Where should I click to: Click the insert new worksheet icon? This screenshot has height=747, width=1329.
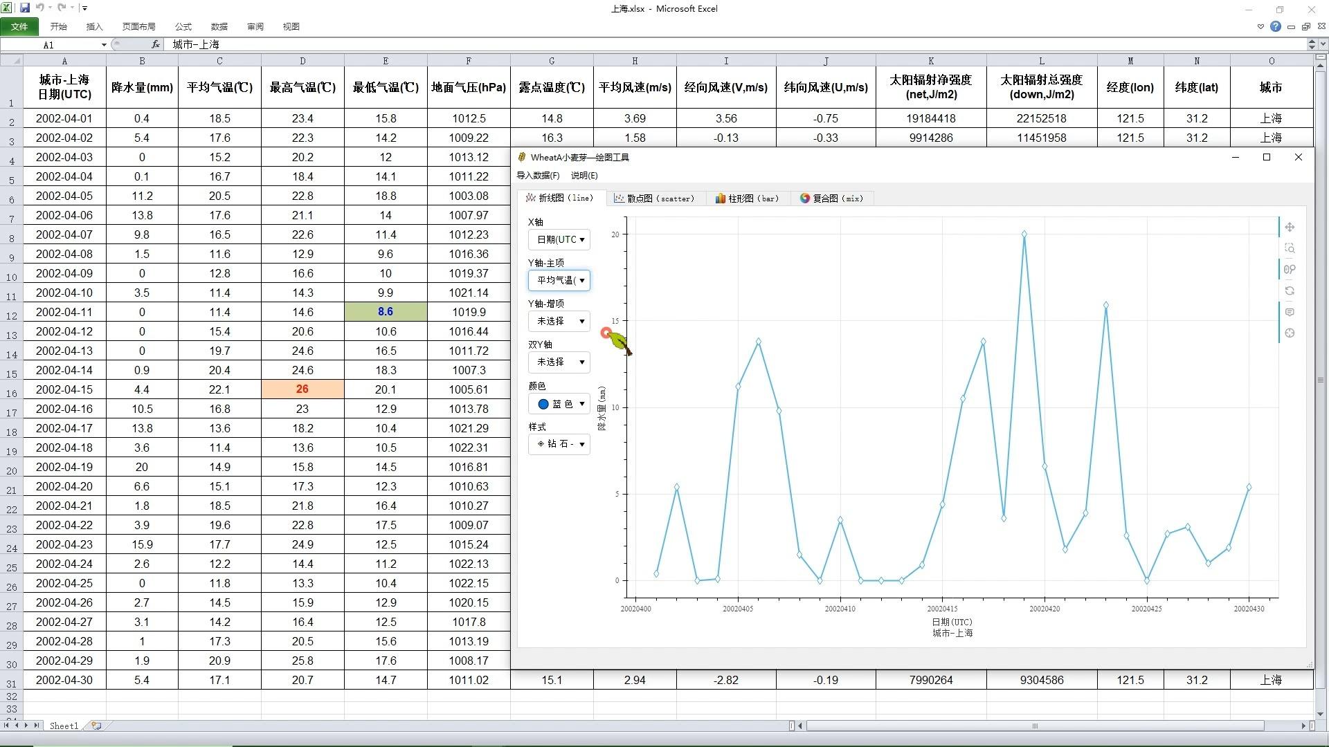(96, 726)
